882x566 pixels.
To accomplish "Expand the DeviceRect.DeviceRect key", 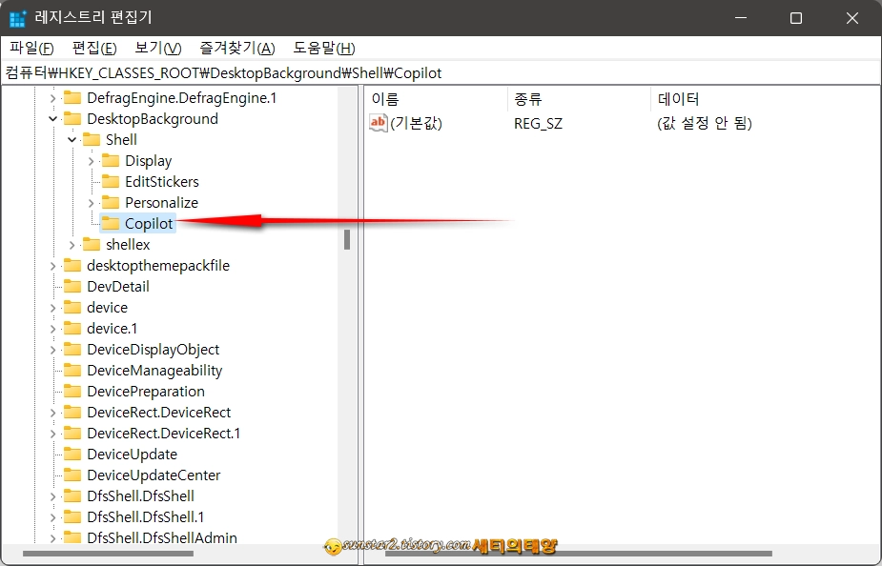I will 52,413.
